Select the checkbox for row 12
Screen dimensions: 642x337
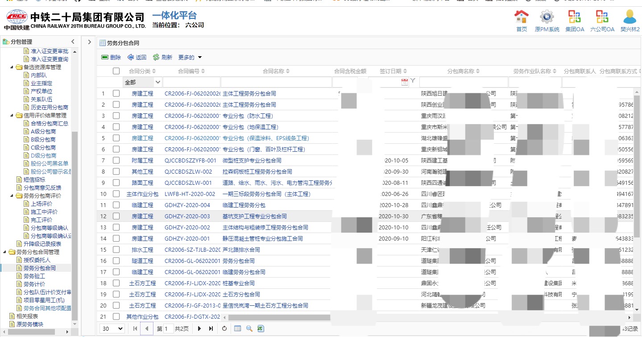(x=116, y=216)
